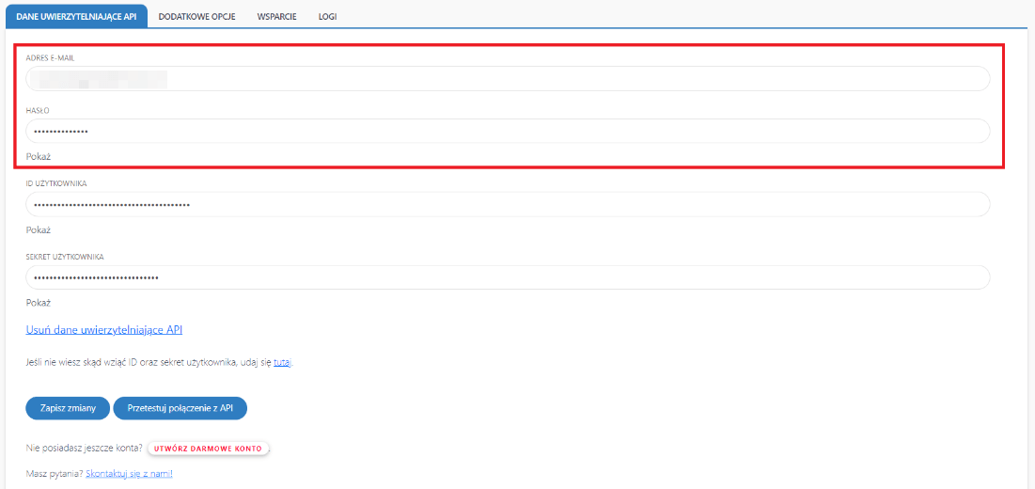Open the Wsparcie tab
Image resolution: width=1035 pixels, height=489 pixels.
point(276,17)
